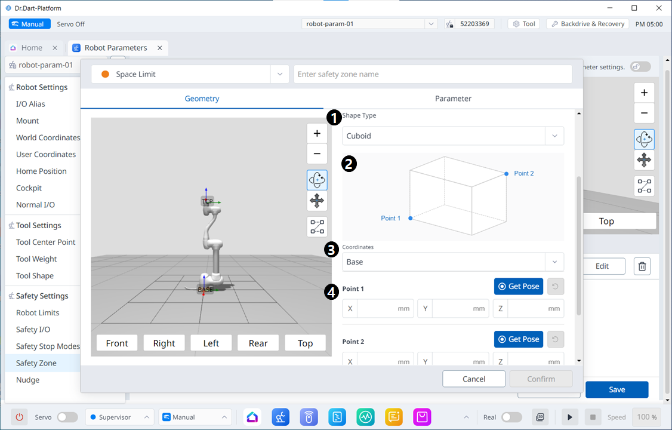Expand the Coordinates Base dropdown
Viewport: 672px width, 430px height.
(x=453, y=262)
